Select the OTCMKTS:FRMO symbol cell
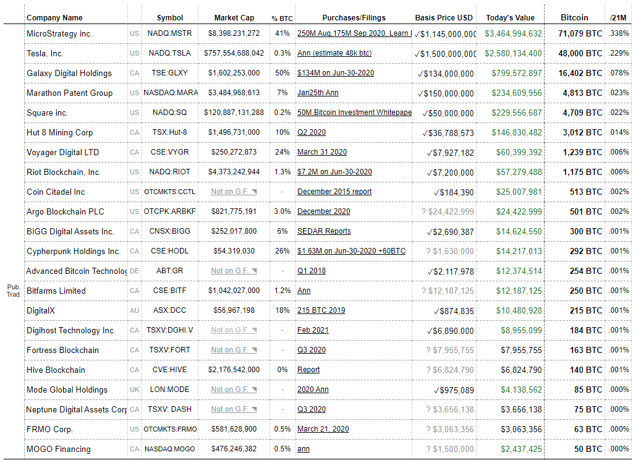 [169, 429]
